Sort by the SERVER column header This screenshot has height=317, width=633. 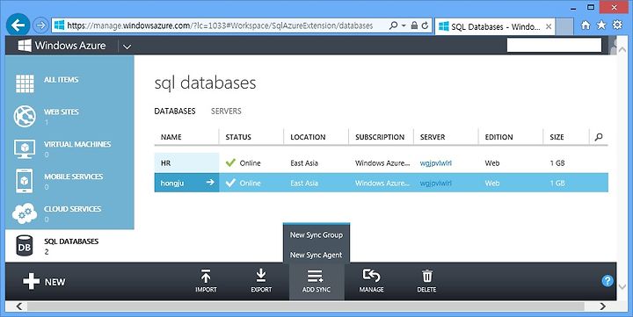(x=433, y=137)
